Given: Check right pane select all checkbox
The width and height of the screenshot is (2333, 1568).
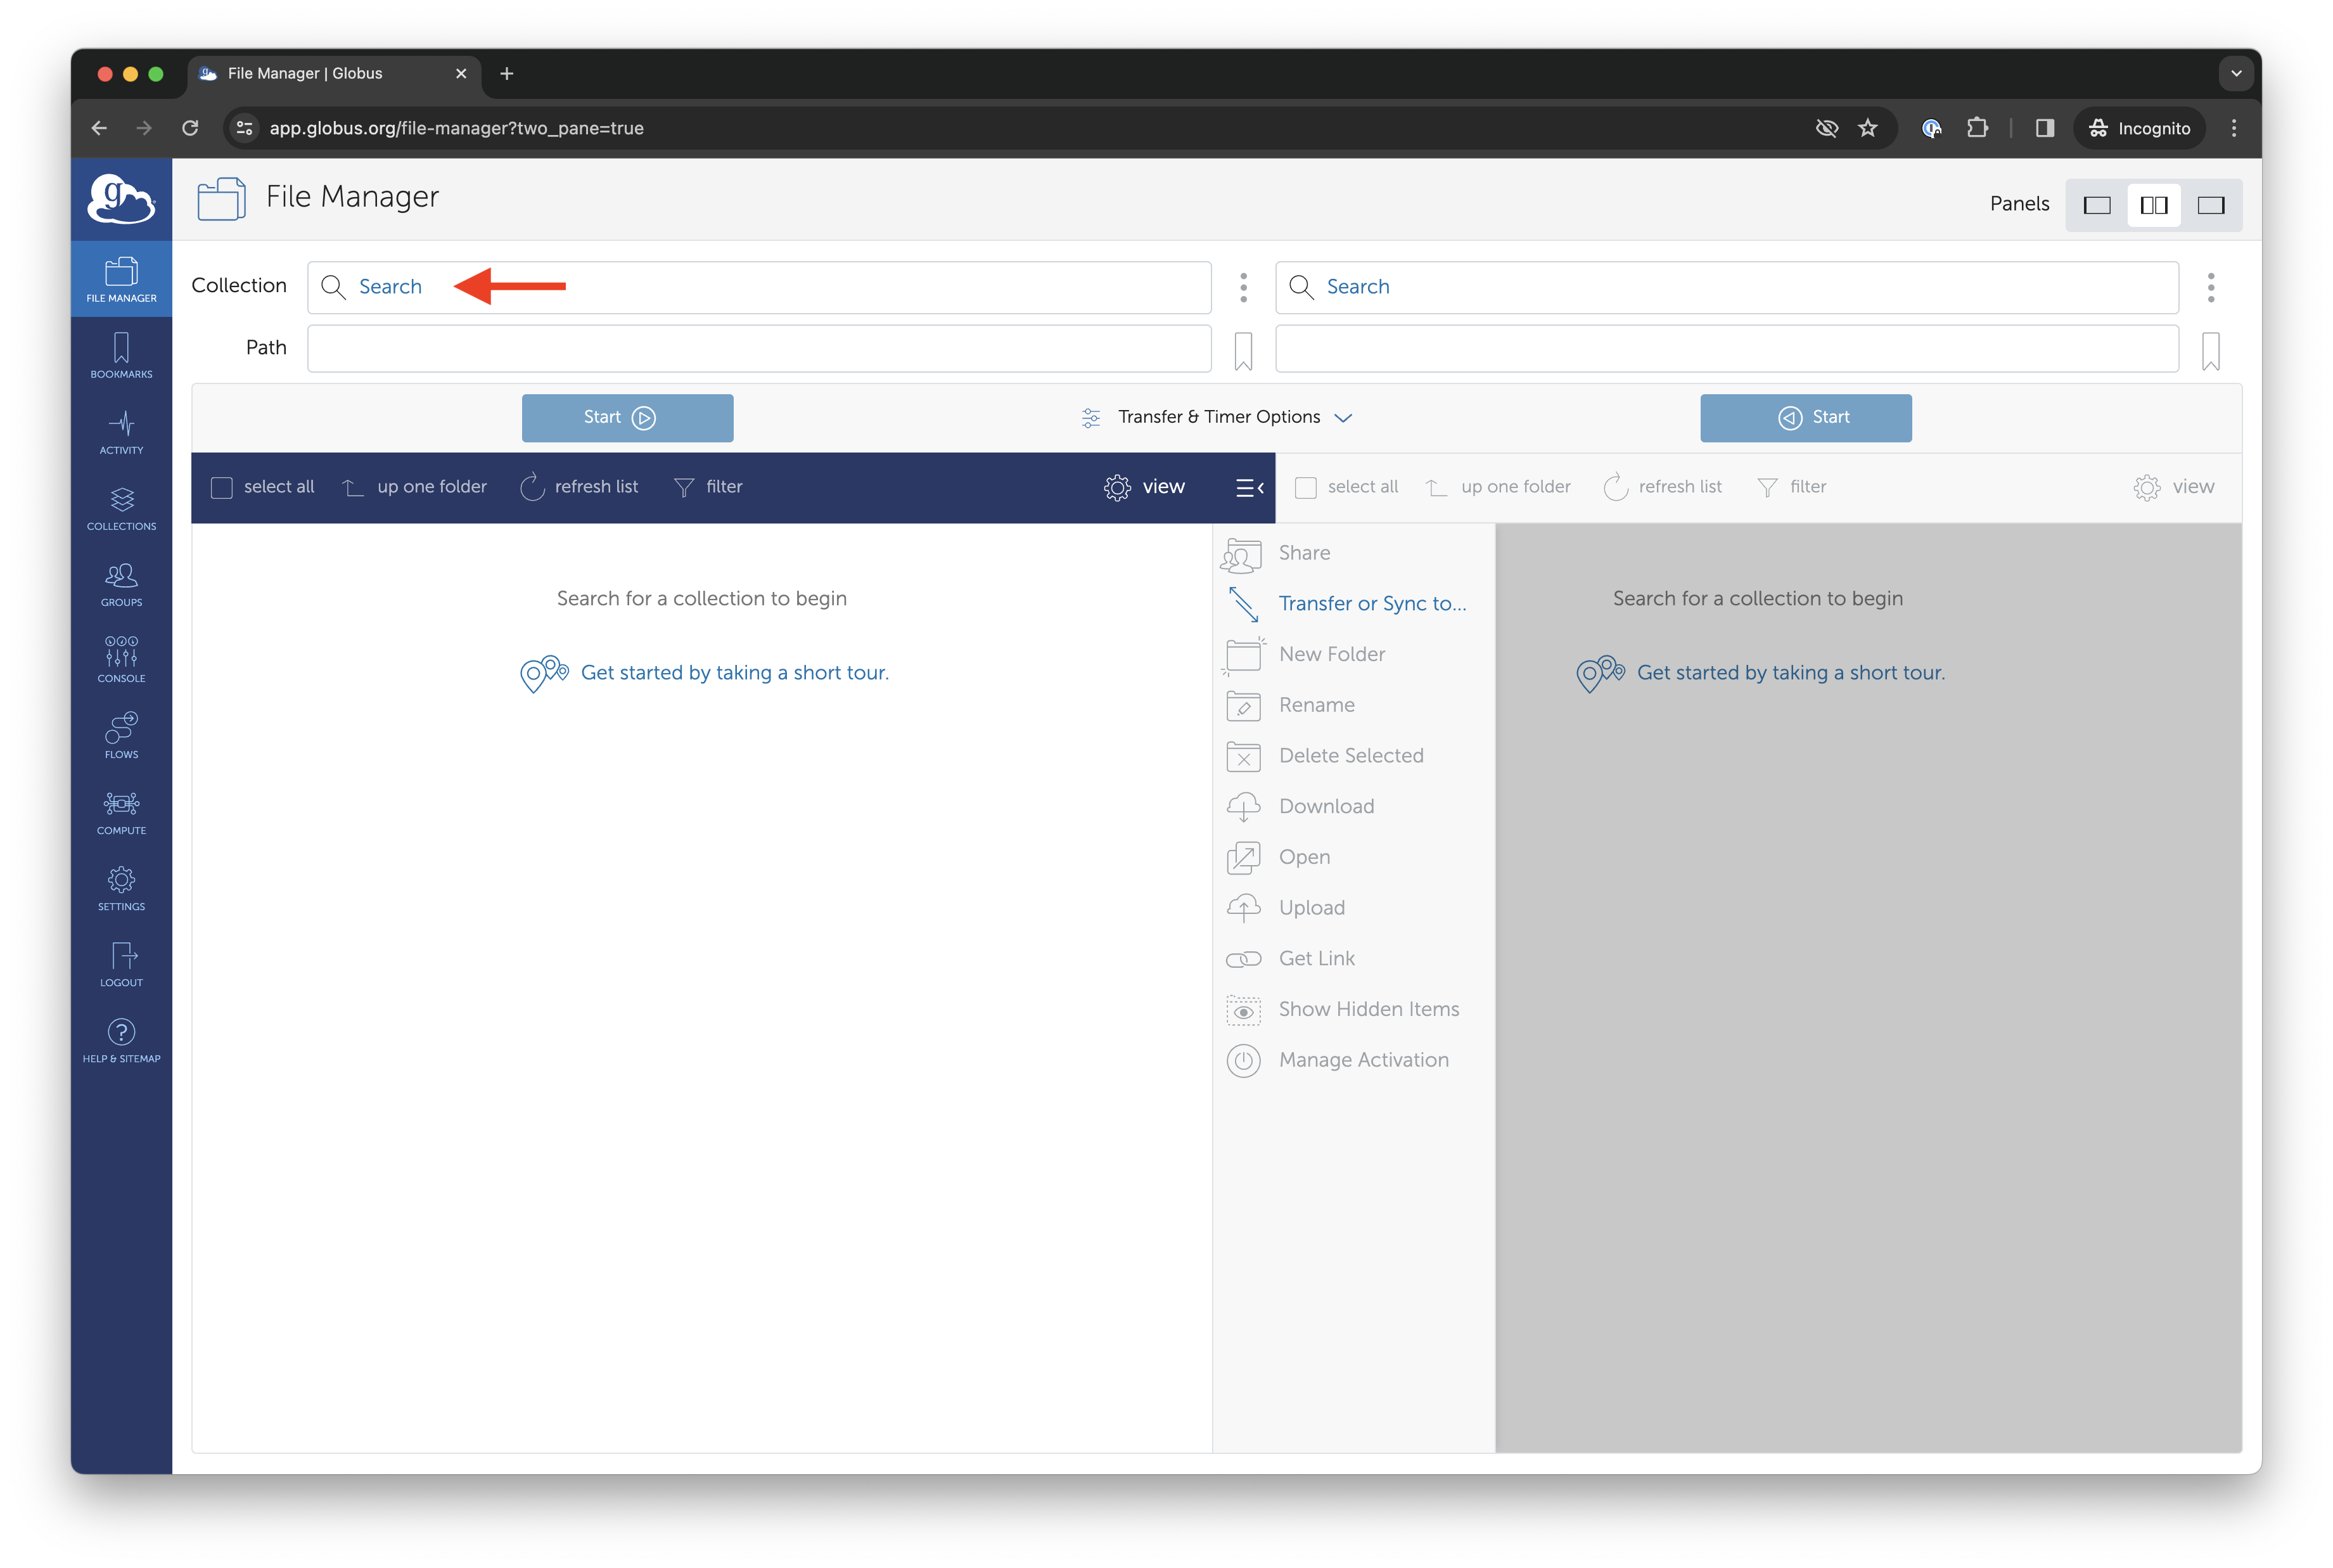Looking at the screenshot, I should point(1305,487).
